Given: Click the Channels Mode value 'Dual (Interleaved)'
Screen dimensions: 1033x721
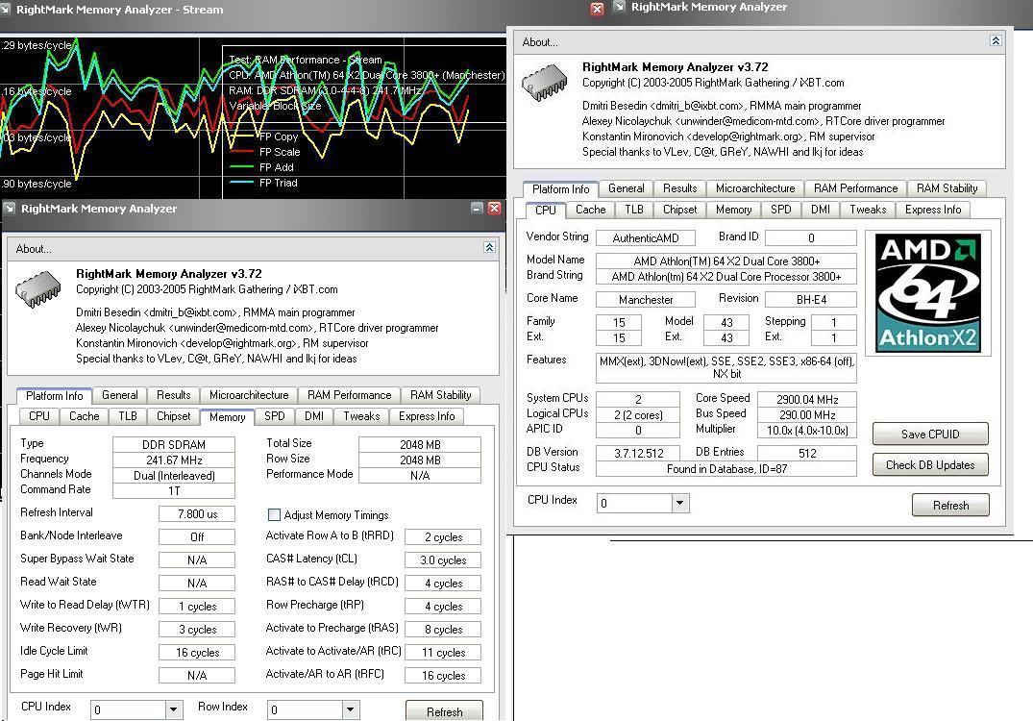Looking at the screenshot, I should tap(174, 475).
